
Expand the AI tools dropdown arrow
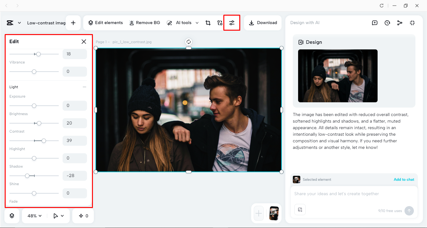(x=197, y=23)
